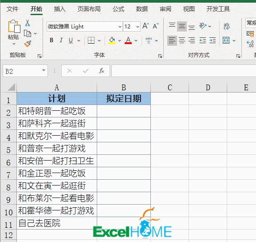Click the Format Painter brush icon

point(28,44)
